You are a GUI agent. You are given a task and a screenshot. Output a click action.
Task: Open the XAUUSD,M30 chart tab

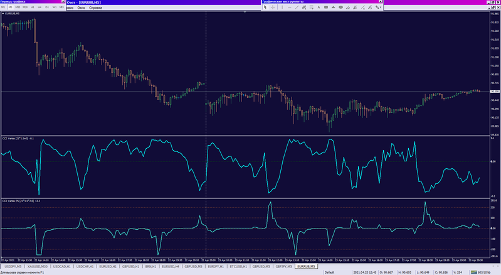click(x=38, y=266)
